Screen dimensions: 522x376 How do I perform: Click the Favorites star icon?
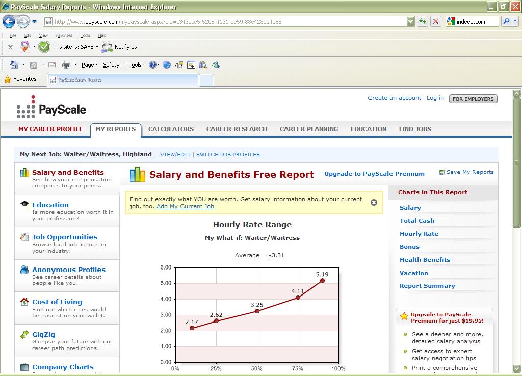[x=7, y=79]
